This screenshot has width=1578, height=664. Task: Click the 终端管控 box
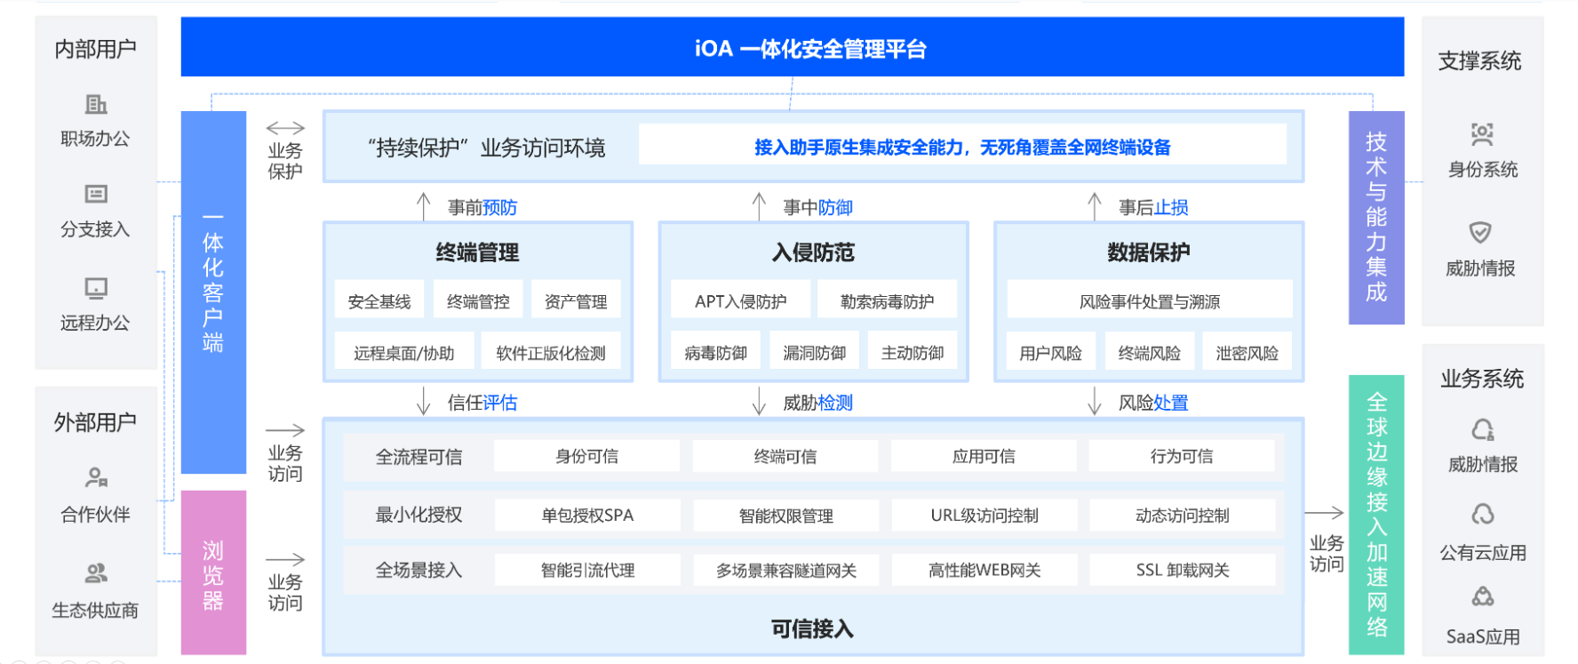point(478,301)
